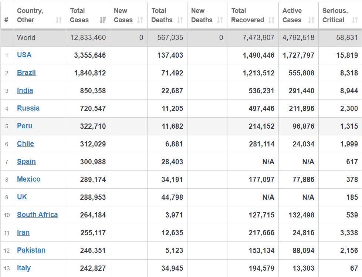Open the Pakistan country link

[31, 250]
